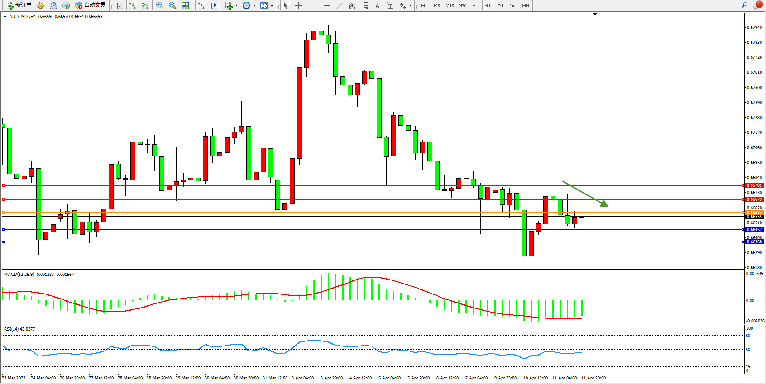Select the crosshair tool

click(299, 5)
